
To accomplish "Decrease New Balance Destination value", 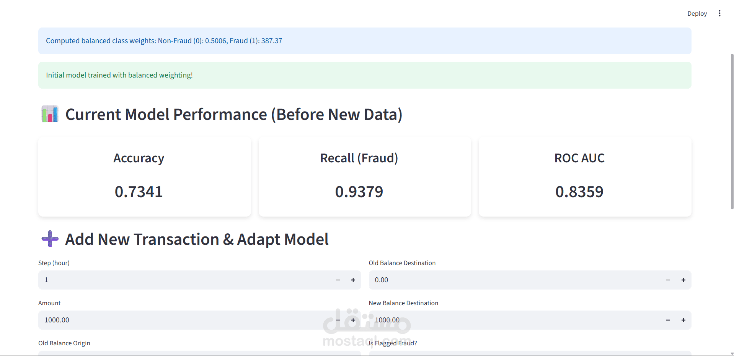I will (668, 320).
